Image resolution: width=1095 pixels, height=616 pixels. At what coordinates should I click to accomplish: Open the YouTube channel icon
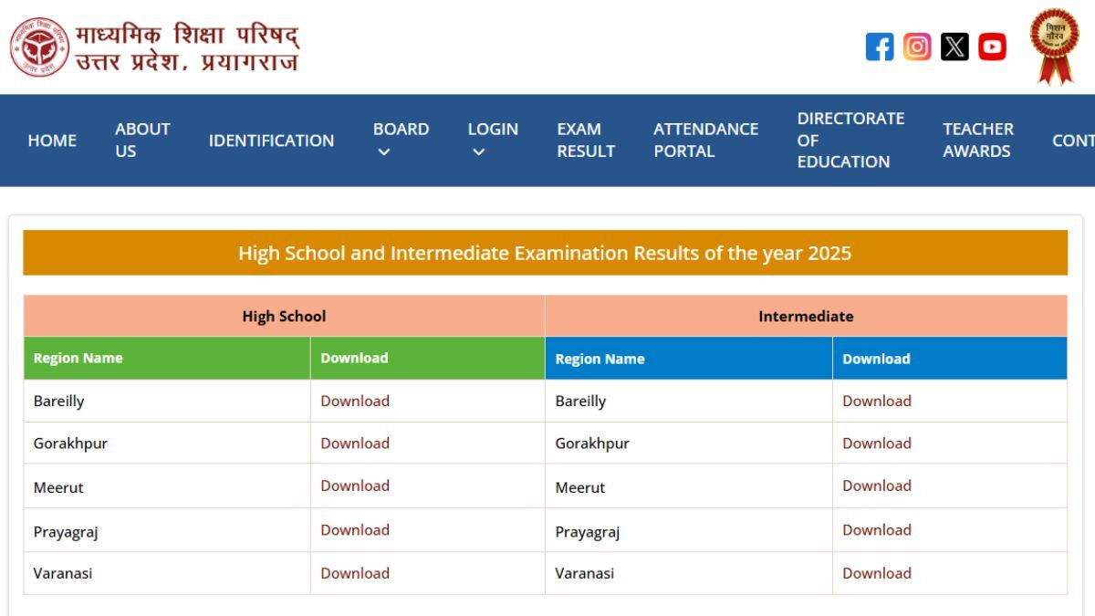[991, 47]
